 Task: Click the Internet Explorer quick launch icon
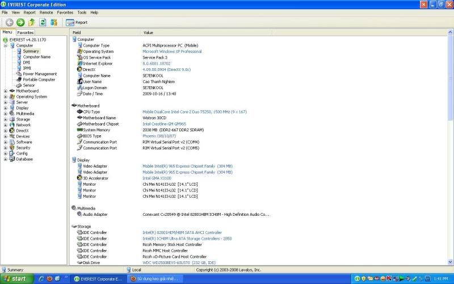(41, 279)
